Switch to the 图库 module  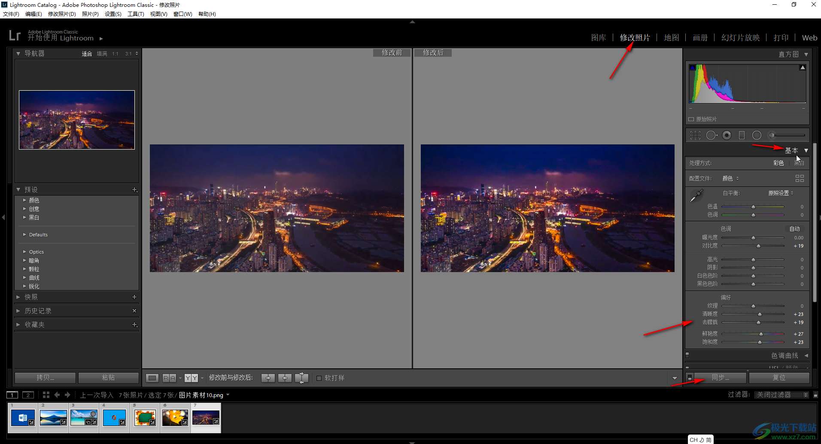tap(598, 38)
